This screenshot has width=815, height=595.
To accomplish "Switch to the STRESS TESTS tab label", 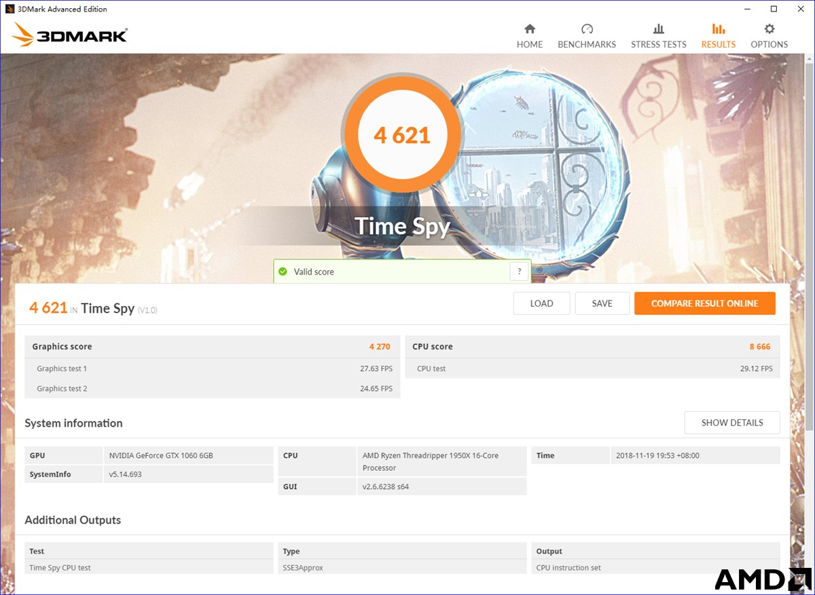I will click(659, 44).
